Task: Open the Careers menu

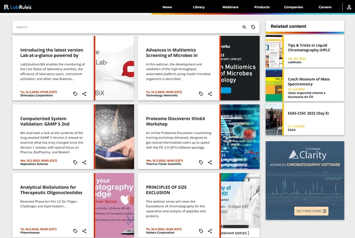Action: click(x=325, y=7)
